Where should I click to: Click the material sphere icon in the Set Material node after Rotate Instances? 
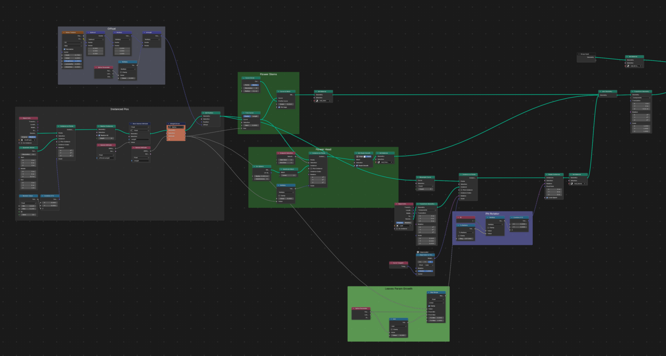point(572,183)
